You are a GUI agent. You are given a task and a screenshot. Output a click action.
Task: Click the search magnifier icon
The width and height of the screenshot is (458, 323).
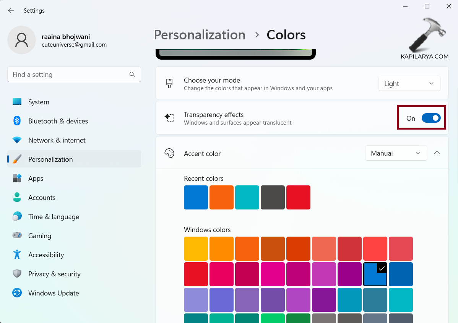pyautogui.click(x=132, y=75)
